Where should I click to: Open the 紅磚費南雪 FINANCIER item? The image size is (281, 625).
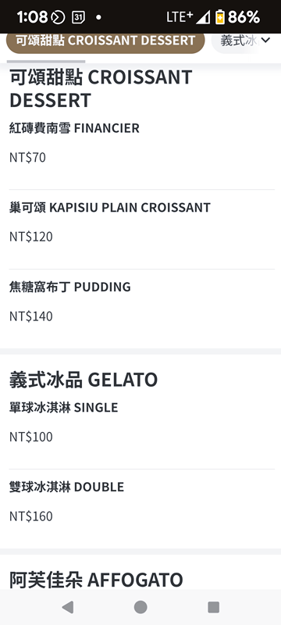click(x=142, y=150)
